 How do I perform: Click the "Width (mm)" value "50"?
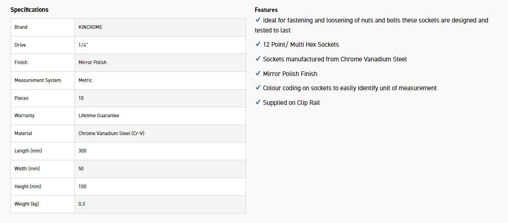point(81,169)
